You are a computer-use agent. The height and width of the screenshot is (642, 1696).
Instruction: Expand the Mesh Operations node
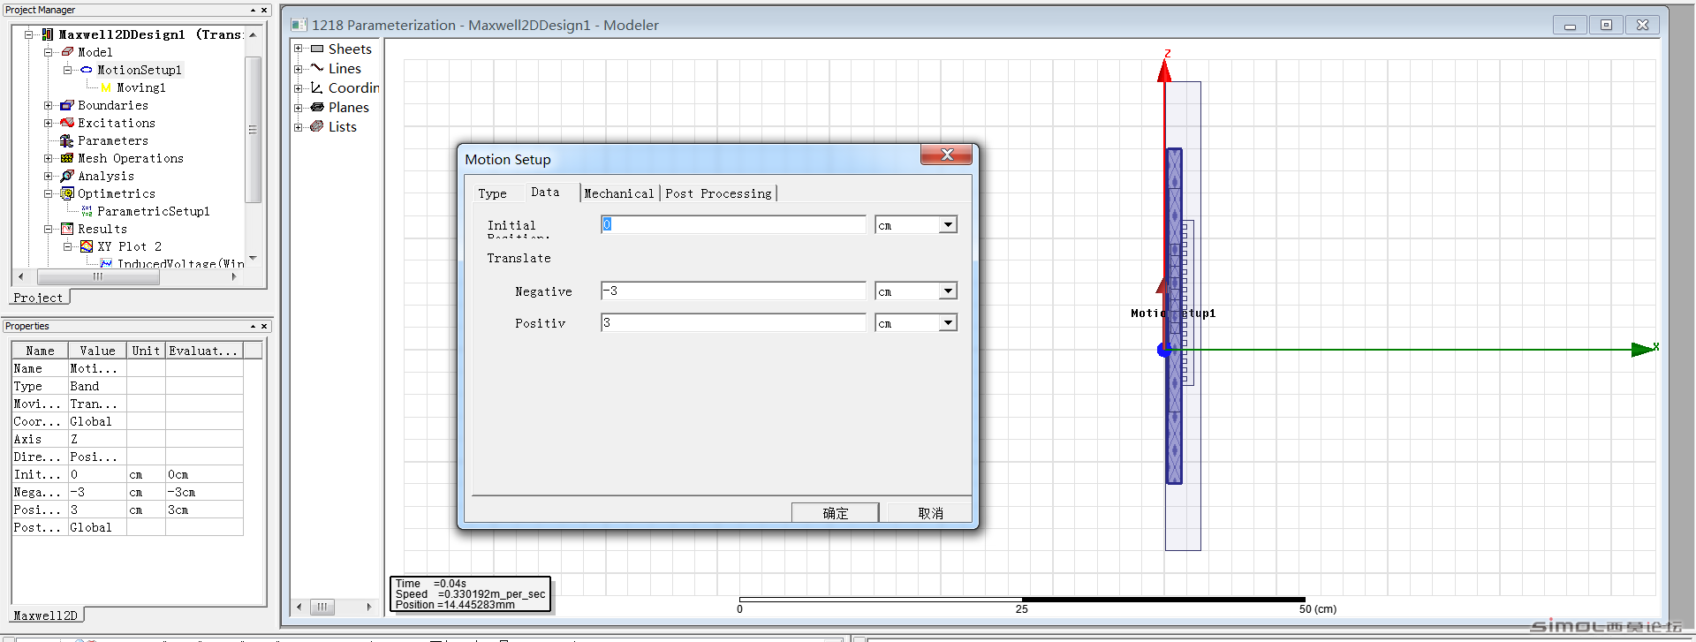pyautogui.click(x=49, y=158)
